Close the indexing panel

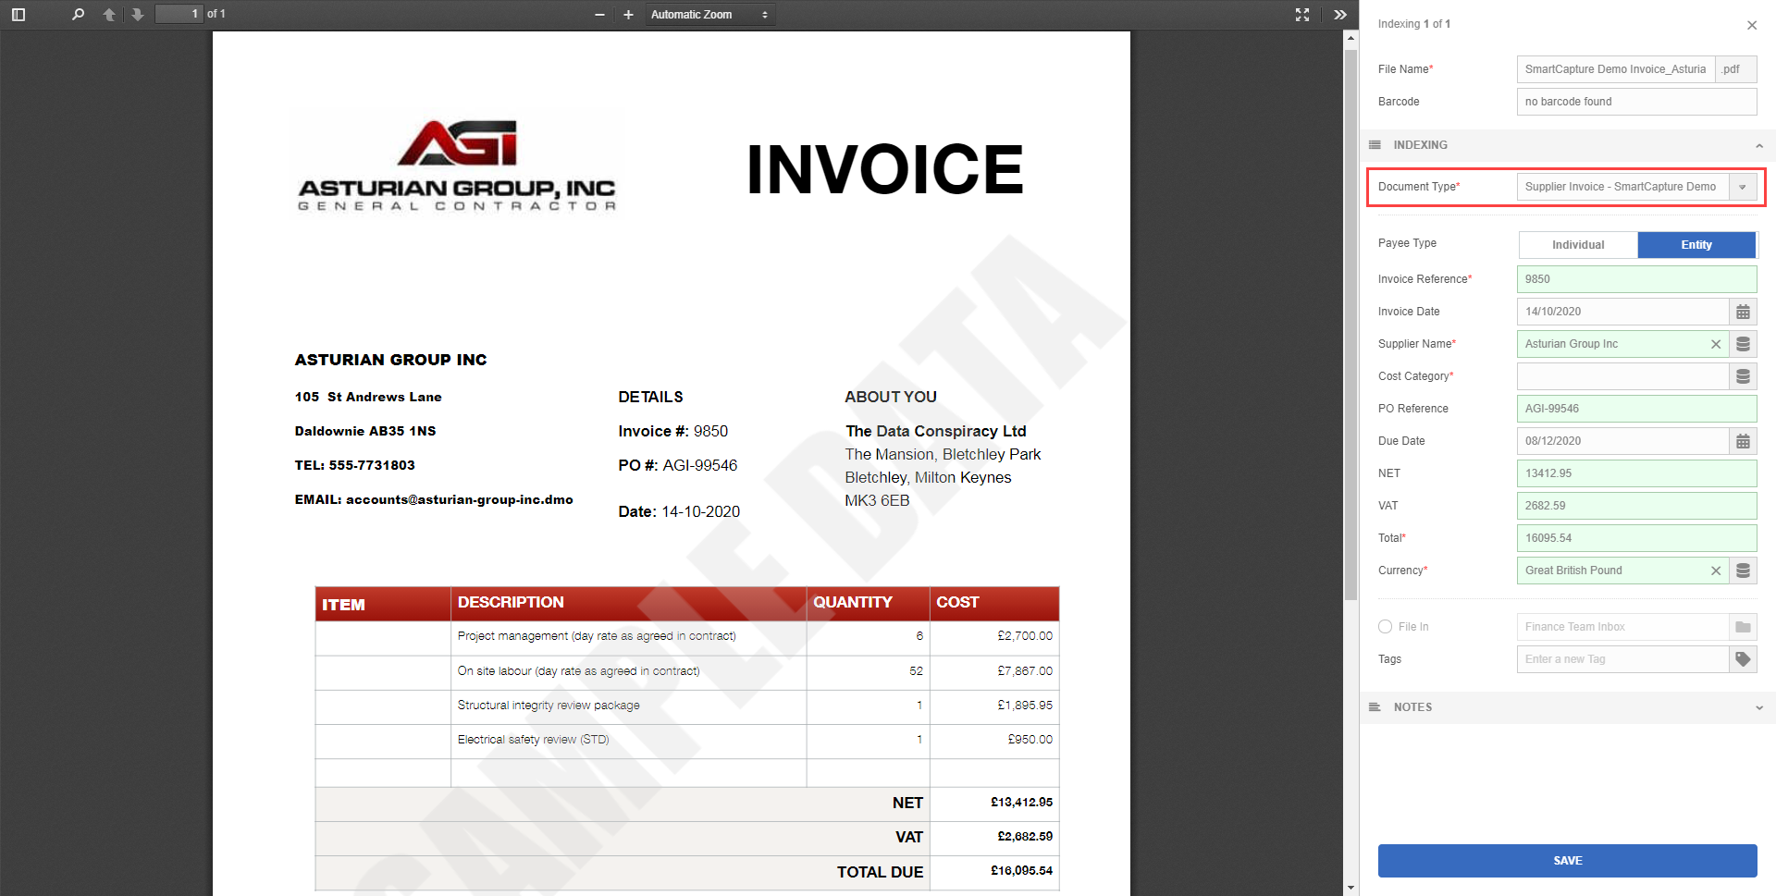coord(1752,25)
